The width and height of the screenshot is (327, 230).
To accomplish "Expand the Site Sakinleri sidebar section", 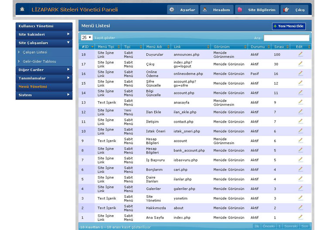I will (x=44, y=34).
